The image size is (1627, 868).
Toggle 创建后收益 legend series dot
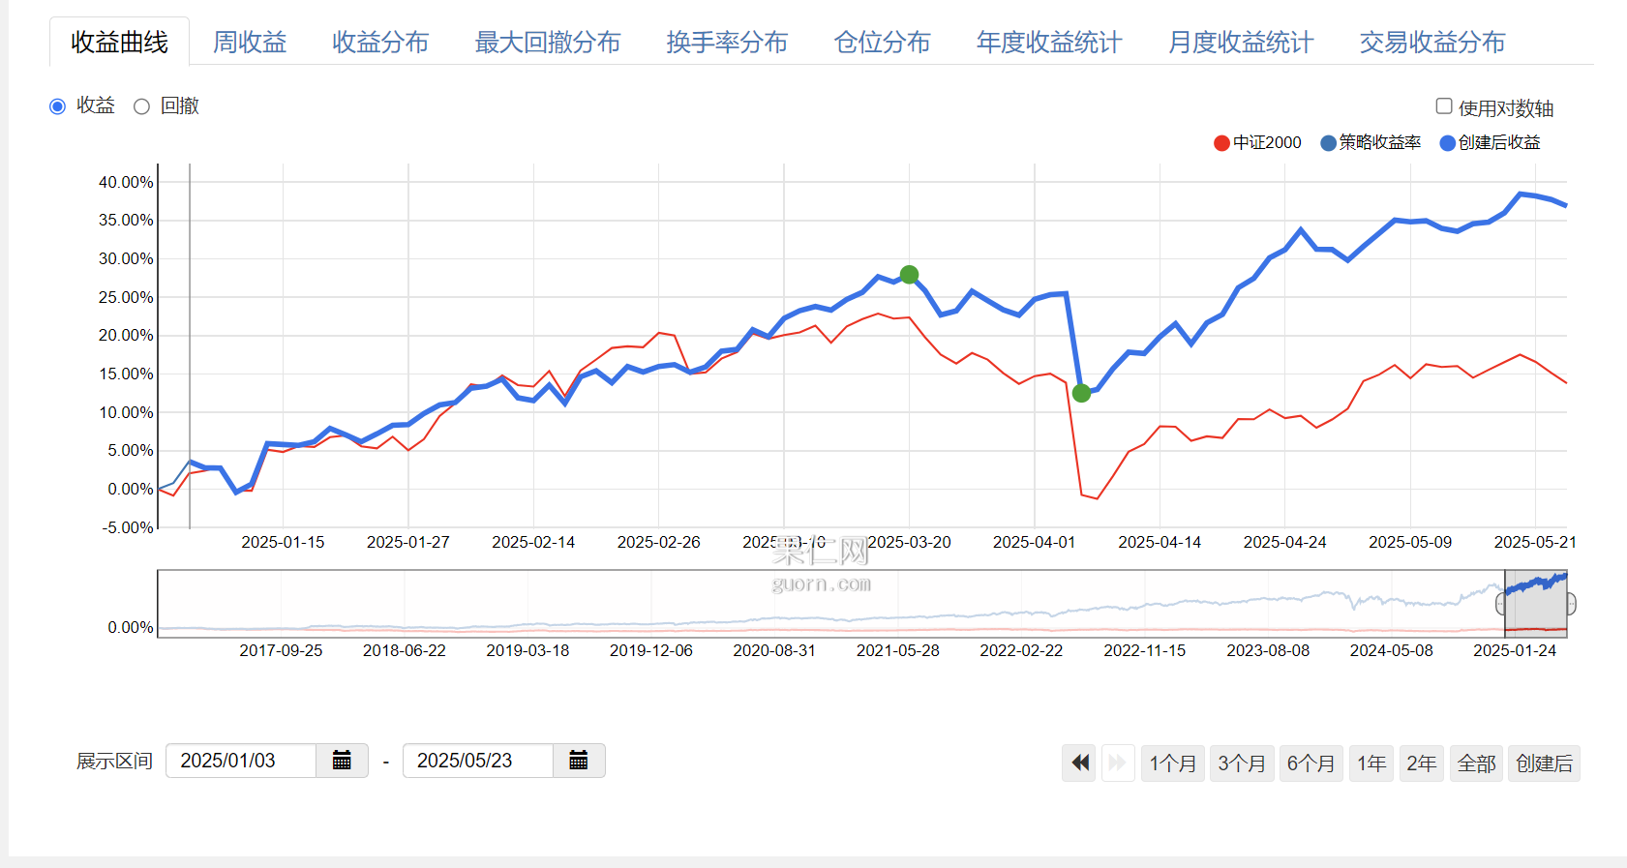(1448, 143)
